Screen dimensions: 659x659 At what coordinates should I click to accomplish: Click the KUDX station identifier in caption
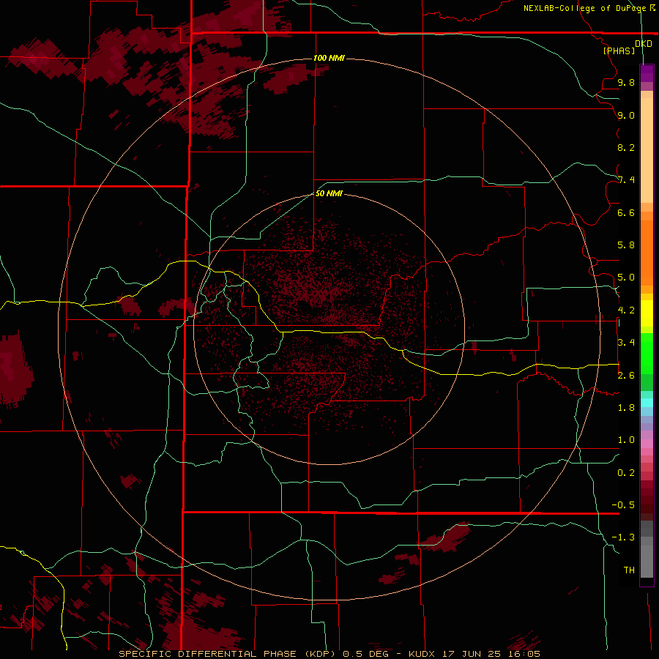422,654
